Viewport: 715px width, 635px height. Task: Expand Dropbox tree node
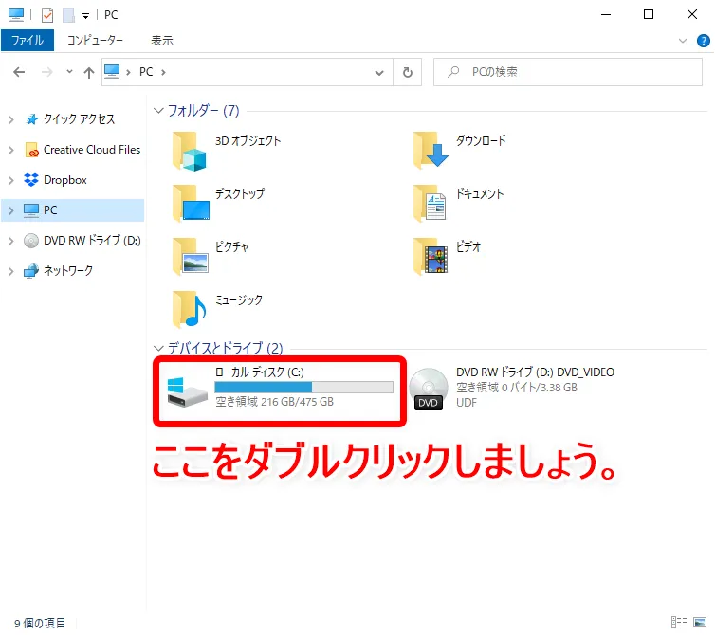[11, 180]
